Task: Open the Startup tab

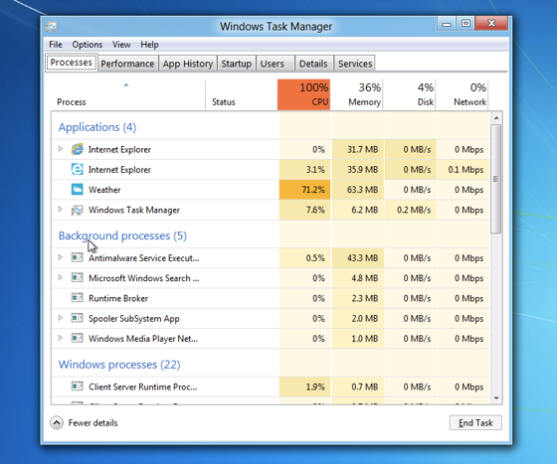Action: [237, 64]
